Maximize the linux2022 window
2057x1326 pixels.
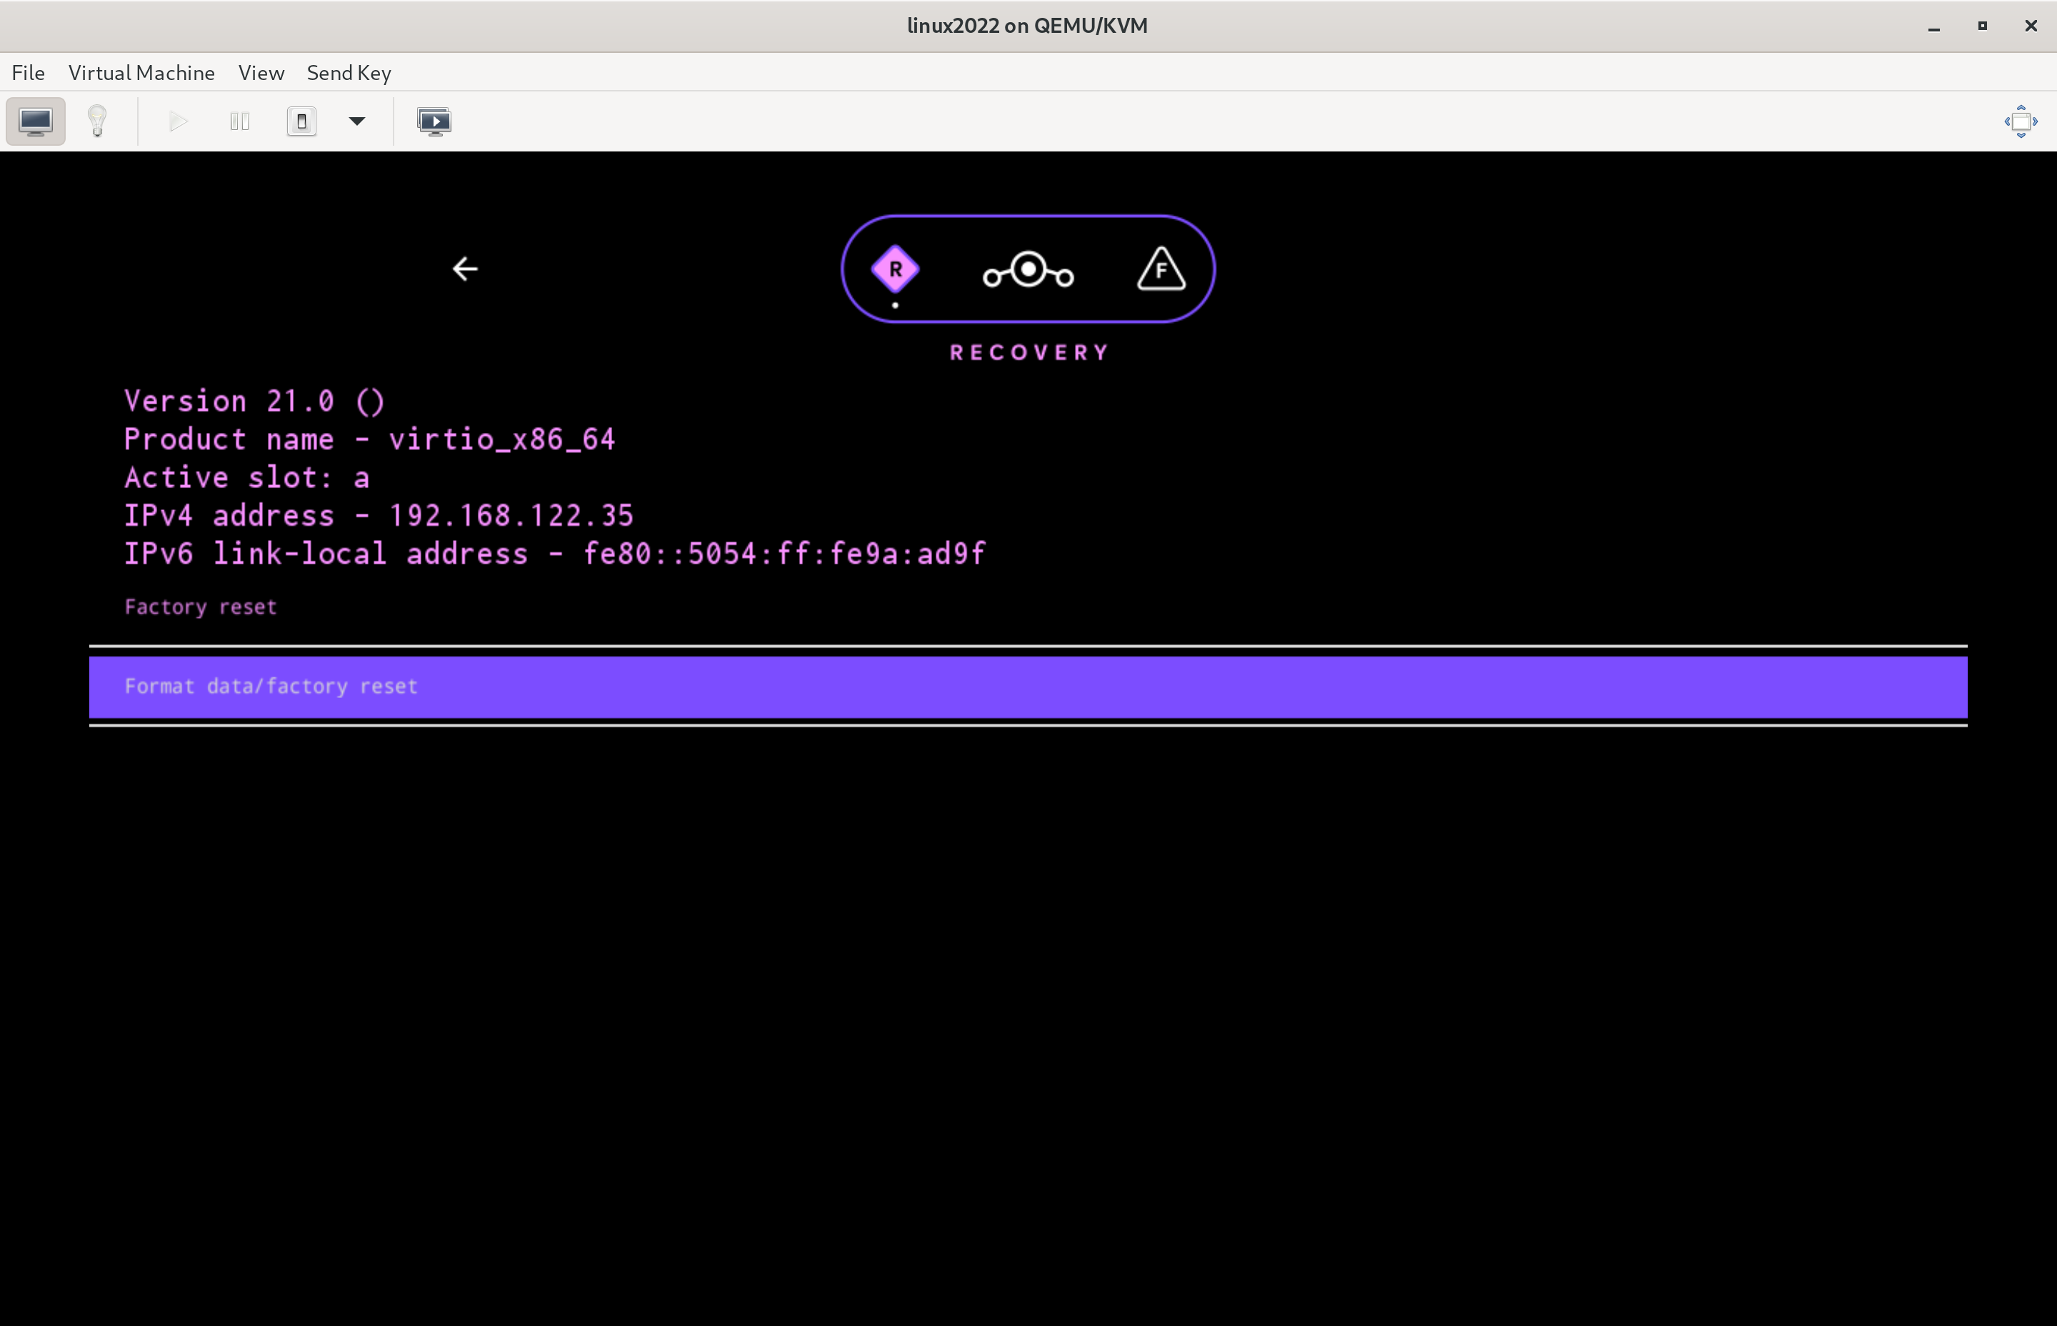(x=1982, y=26)
